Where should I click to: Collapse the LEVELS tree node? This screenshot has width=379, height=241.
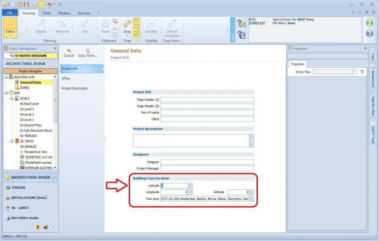(12, 98)
